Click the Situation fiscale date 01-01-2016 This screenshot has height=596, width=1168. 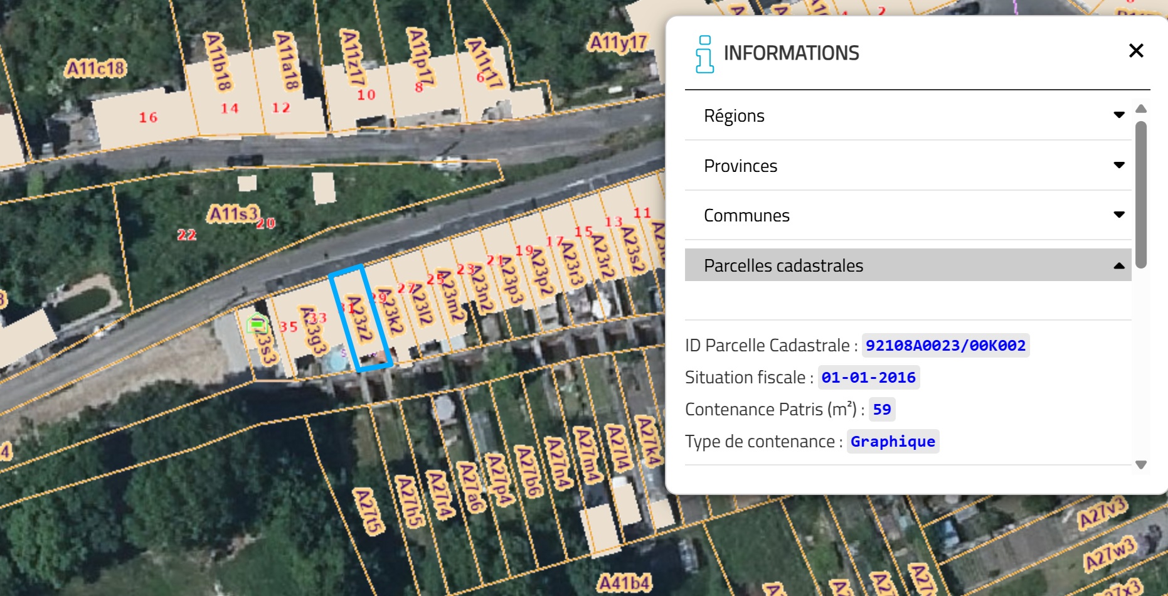point(868,378)
